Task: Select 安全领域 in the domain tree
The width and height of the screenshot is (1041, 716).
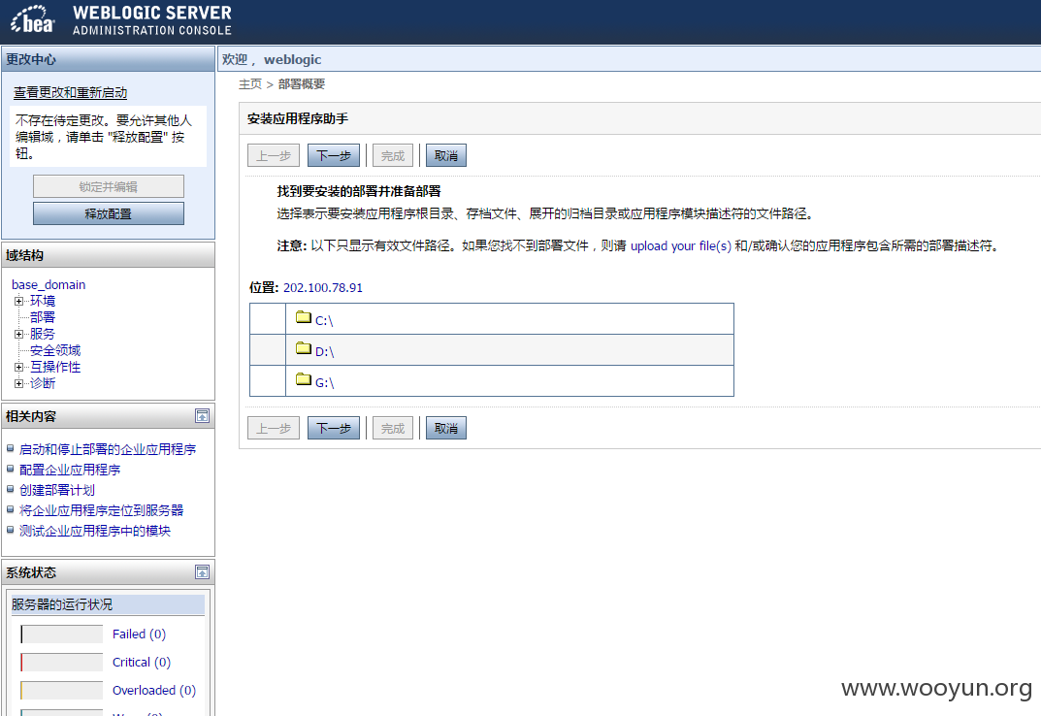Action: pos(55,350)
